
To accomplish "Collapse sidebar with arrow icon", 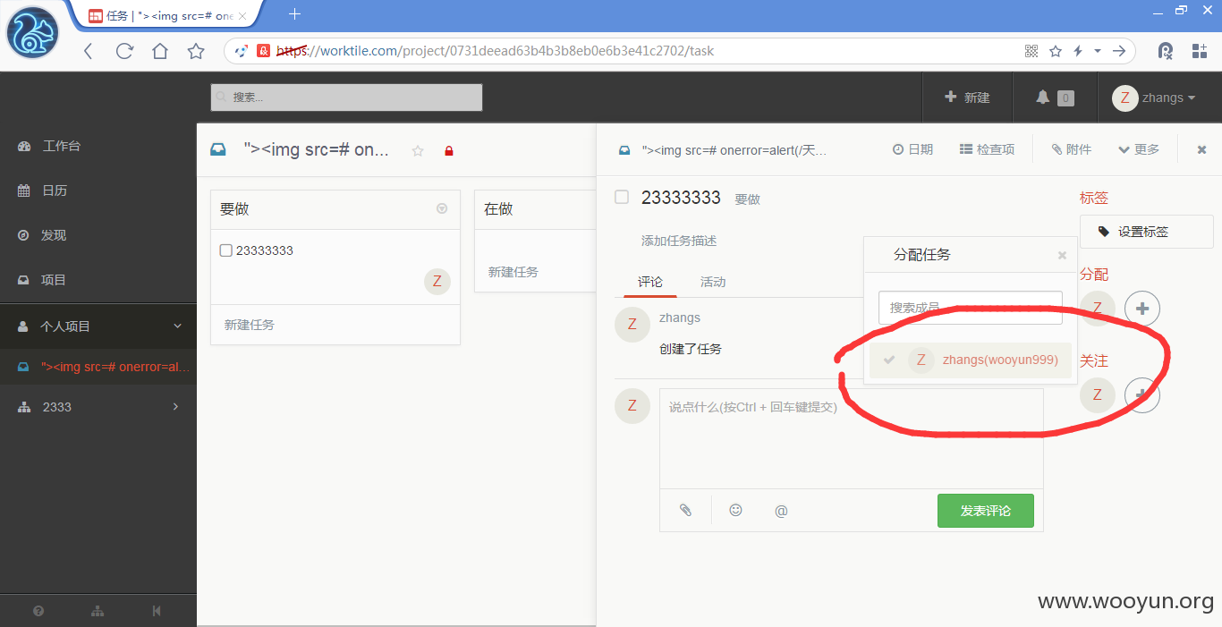I will click(x=157, y=611).
